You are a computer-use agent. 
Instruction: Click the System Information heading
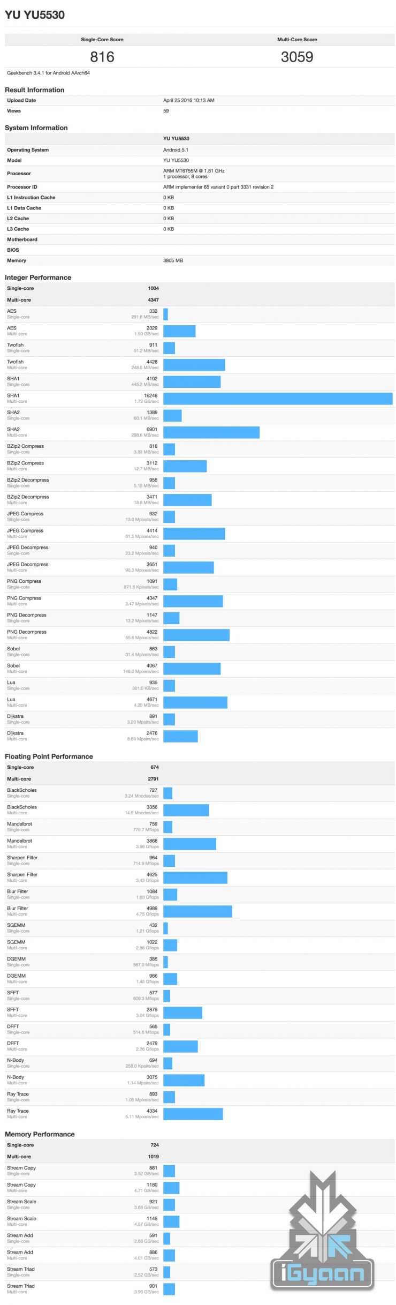click(36, 128)
